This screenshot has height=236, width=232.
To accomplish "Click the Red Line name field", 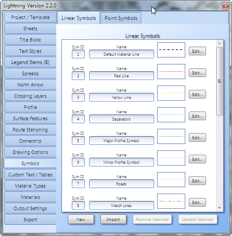I will tap(122, 76).
